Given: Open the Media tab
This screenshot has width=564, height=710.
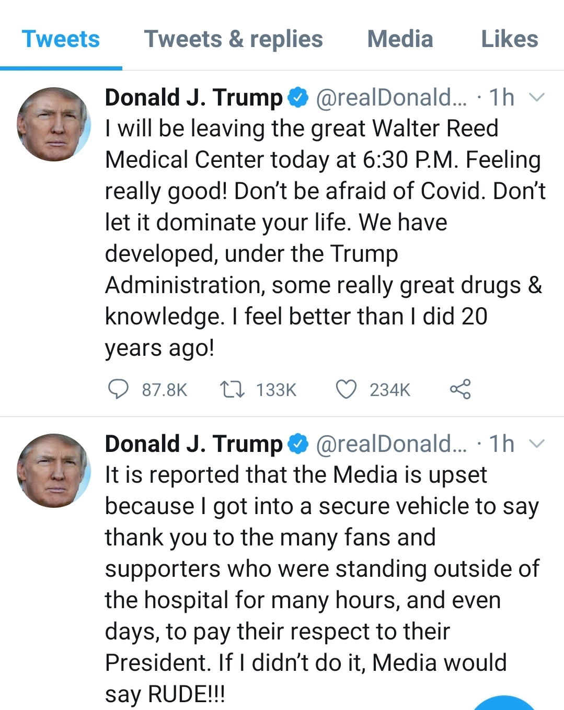Looking at the screenshot, I should pos(400,39).
